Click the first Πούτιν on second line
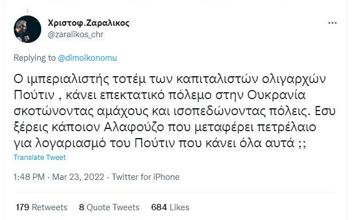Screen dimensions: 354x220 pos(34,95)
